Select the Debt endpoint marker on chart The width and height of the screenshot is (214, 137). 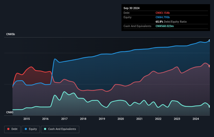click(x=210, y=66)
